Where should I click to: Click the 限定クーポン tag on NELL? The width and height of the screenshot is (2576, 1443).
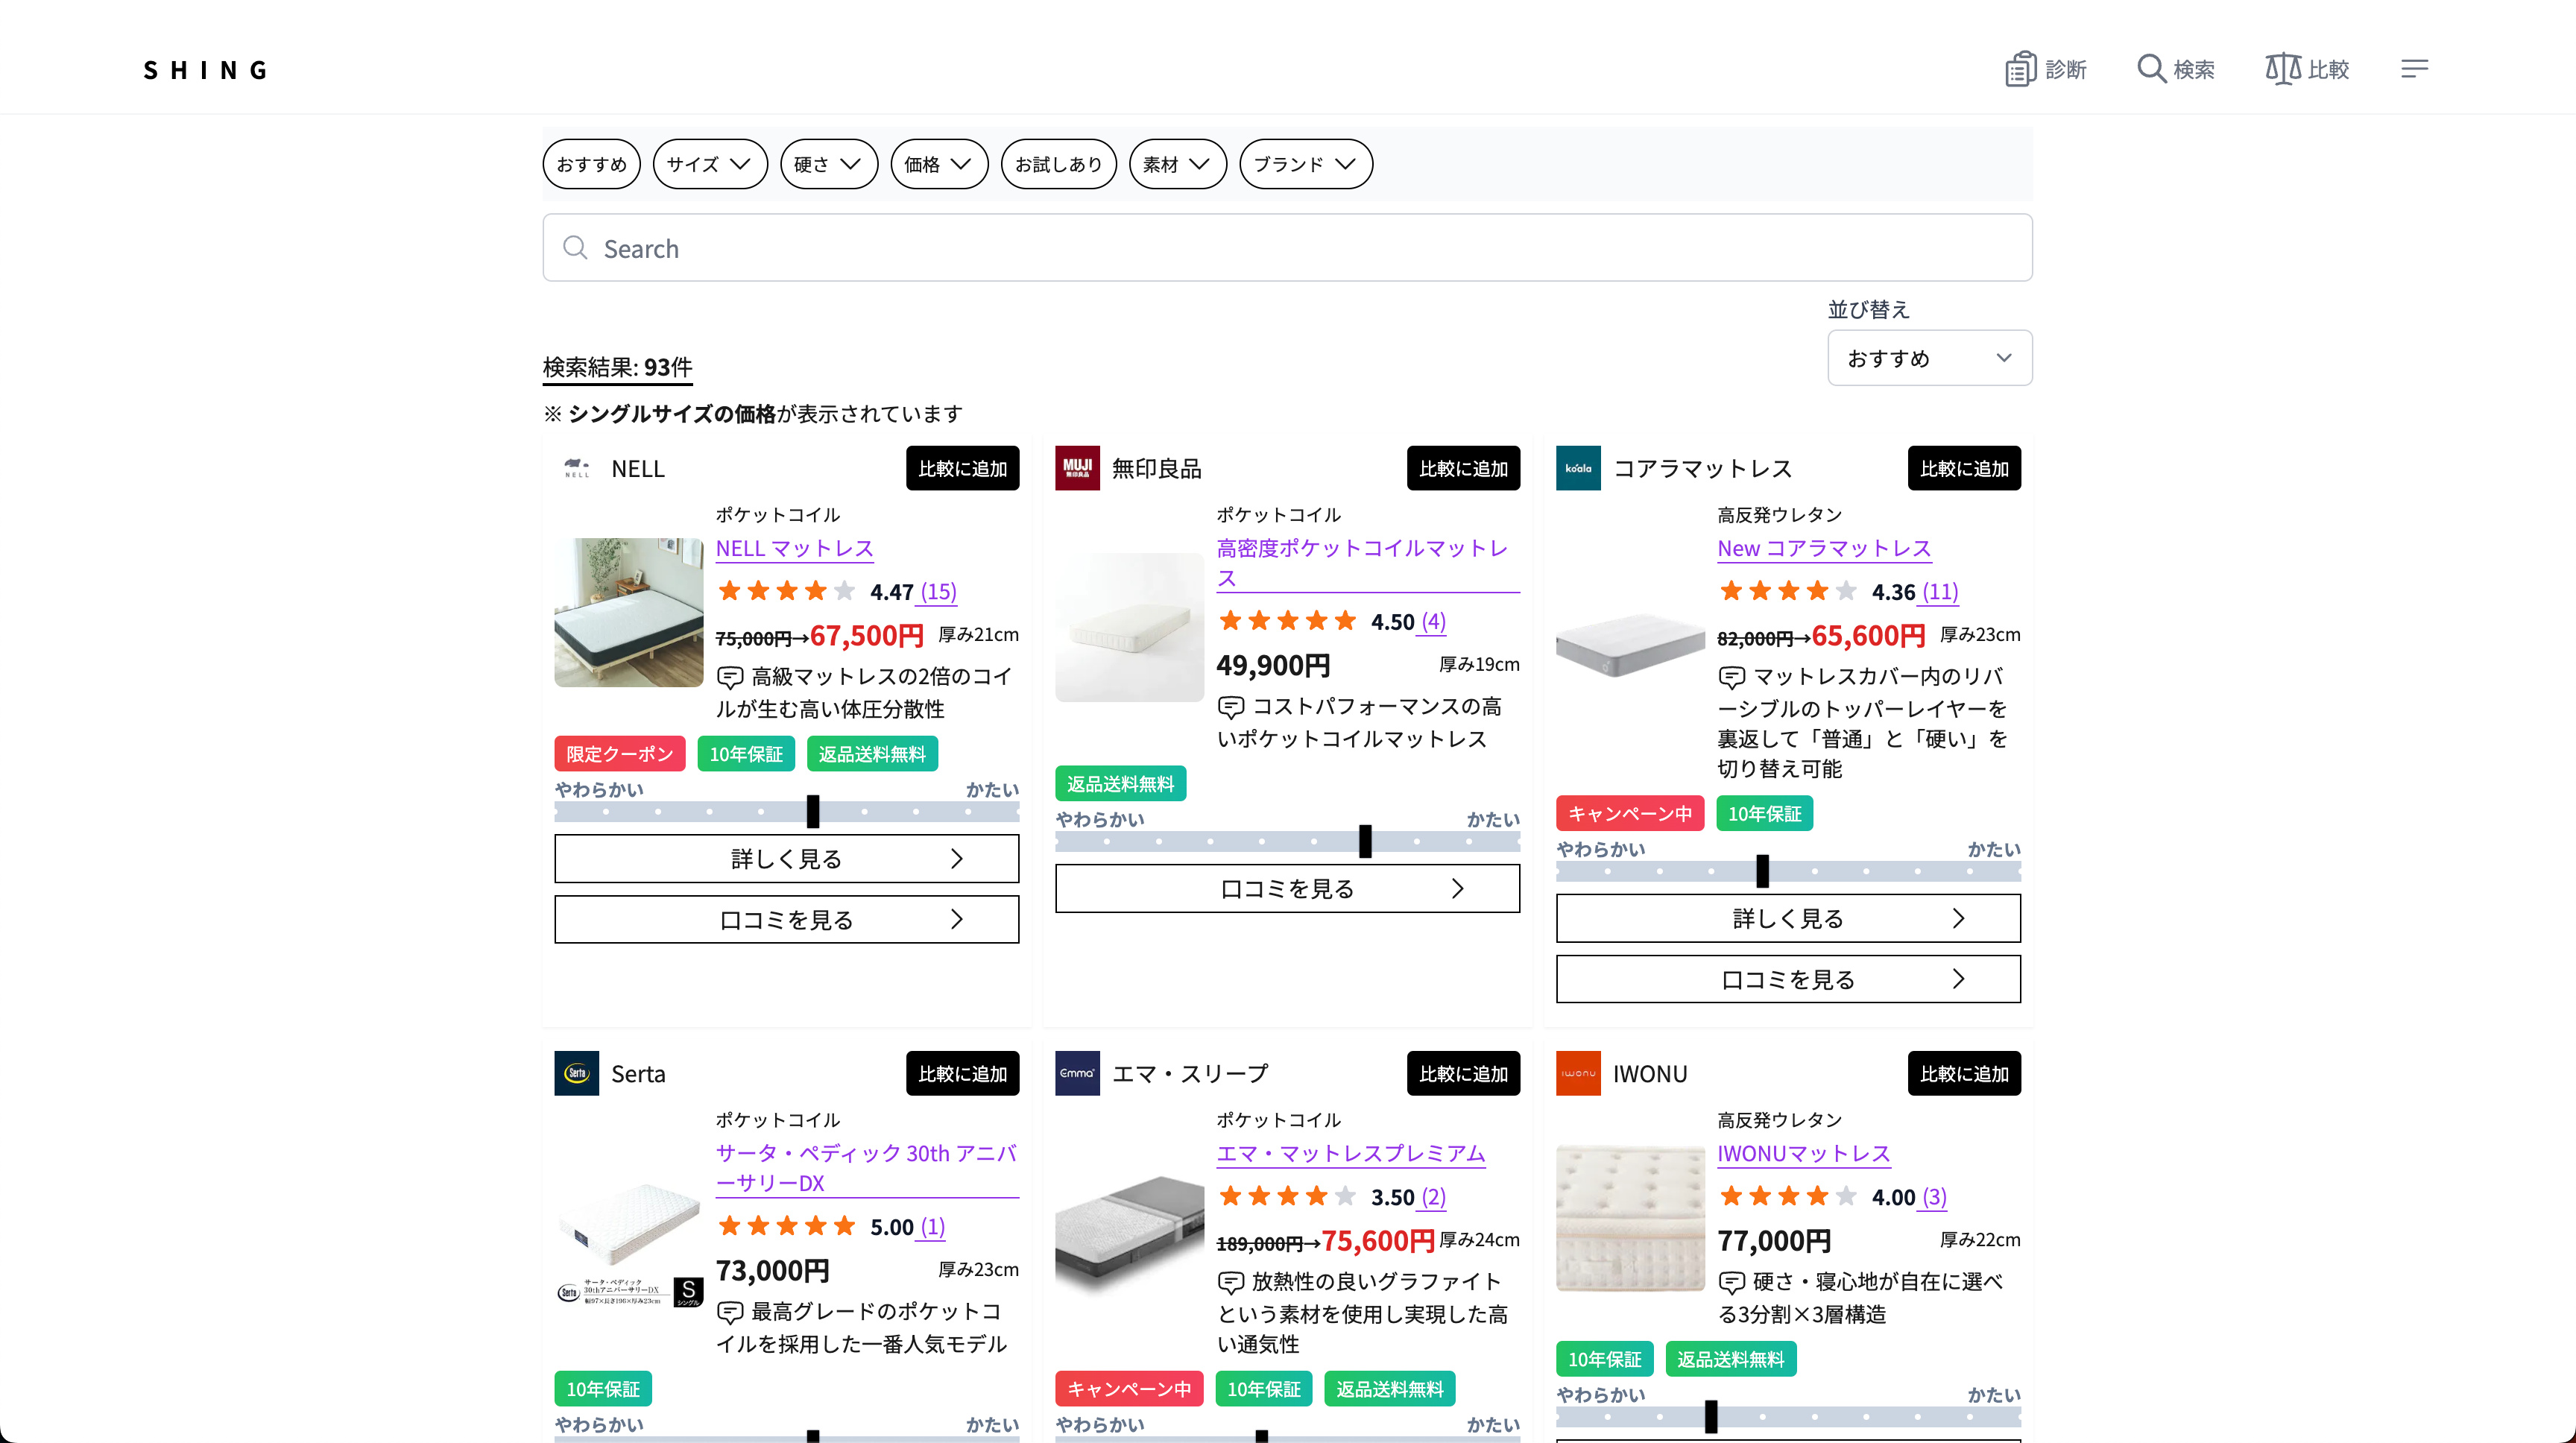620,754
